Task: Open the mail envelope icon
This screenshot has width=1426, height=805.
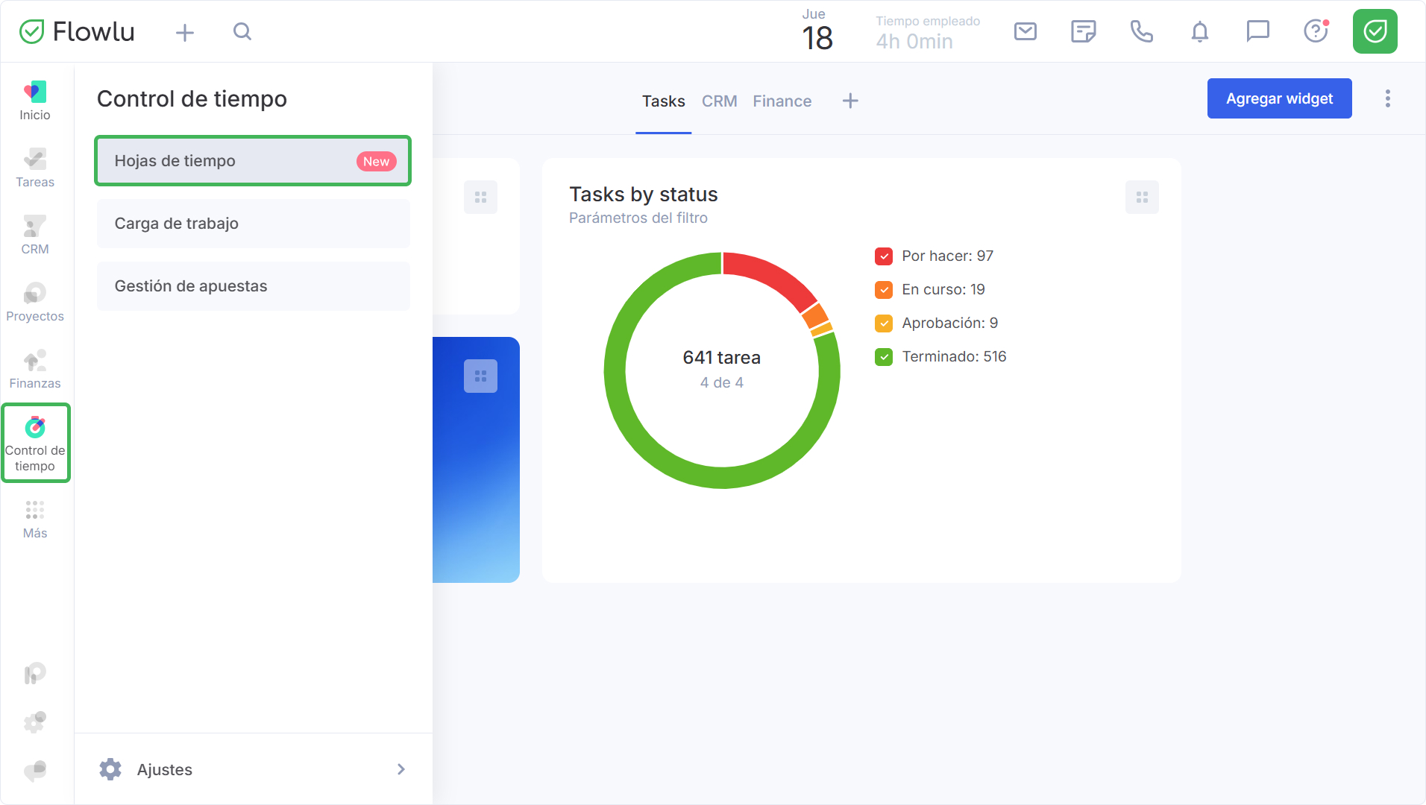Action: (1025, 31)
